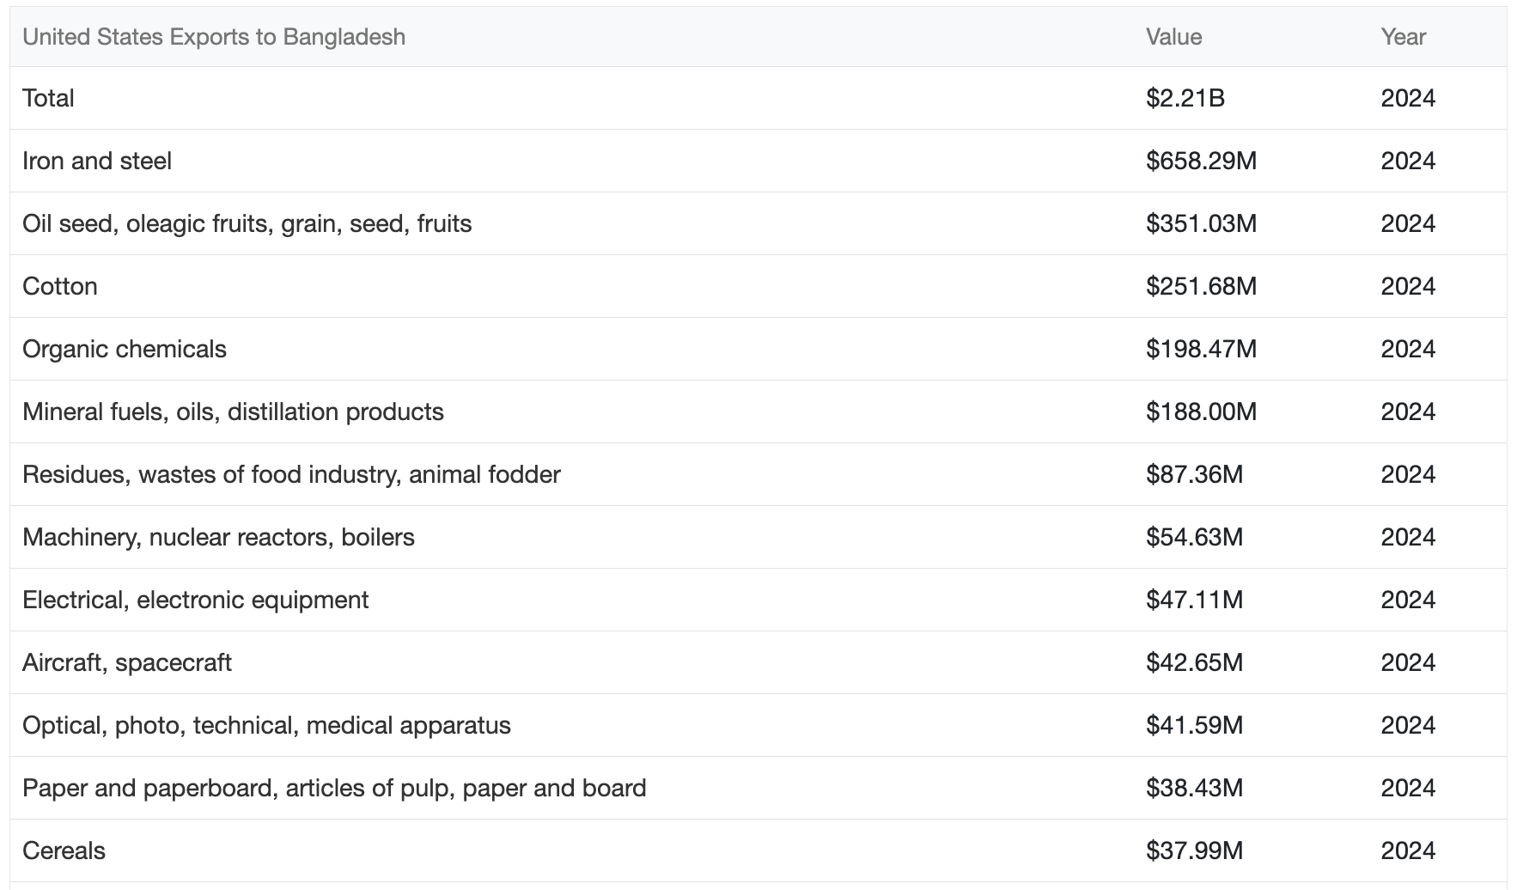Click the $37.99M Cereals value cell
This screenshot has height=890, width=1517.
(x=1194, y=850)
